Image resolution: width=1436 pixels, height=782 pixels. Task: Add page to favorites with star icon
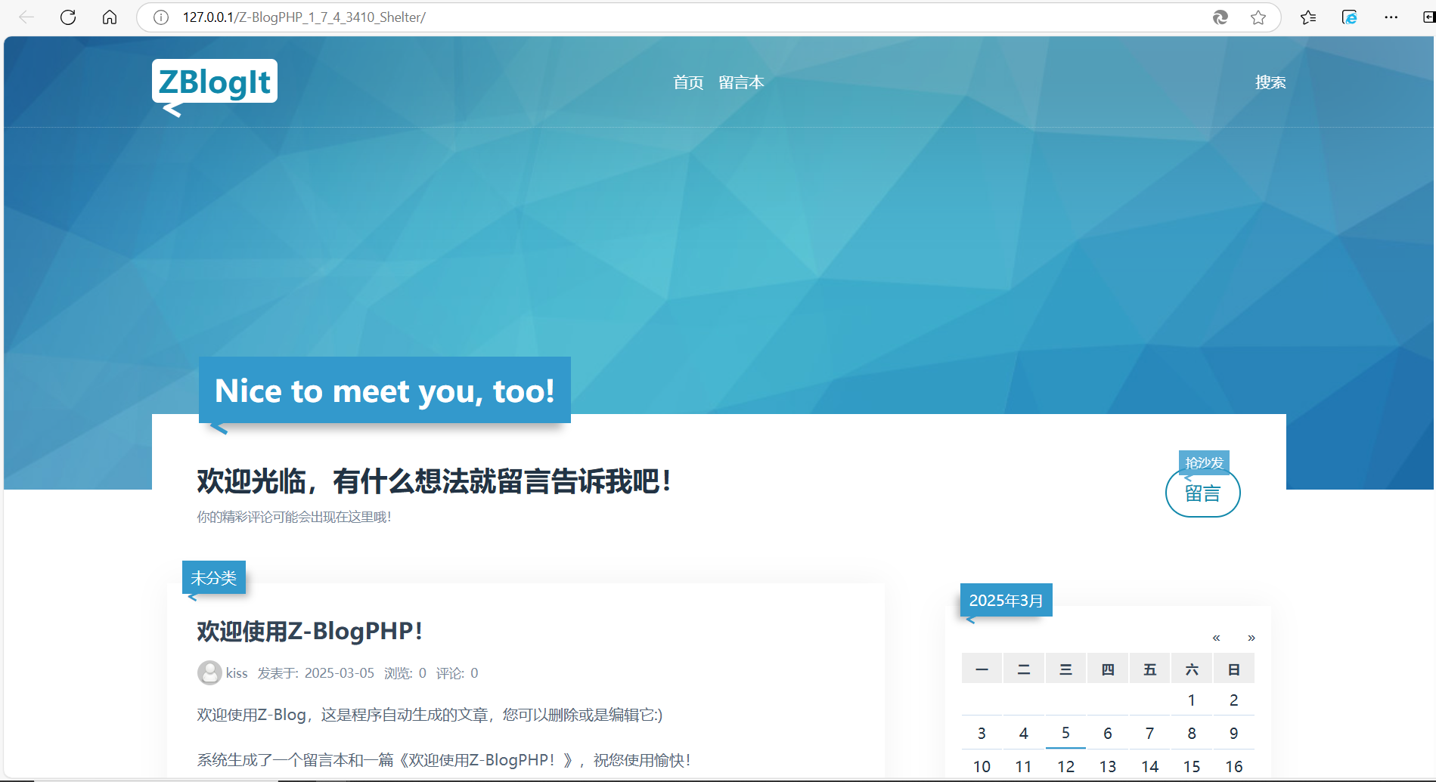[x=1258, y=17]
